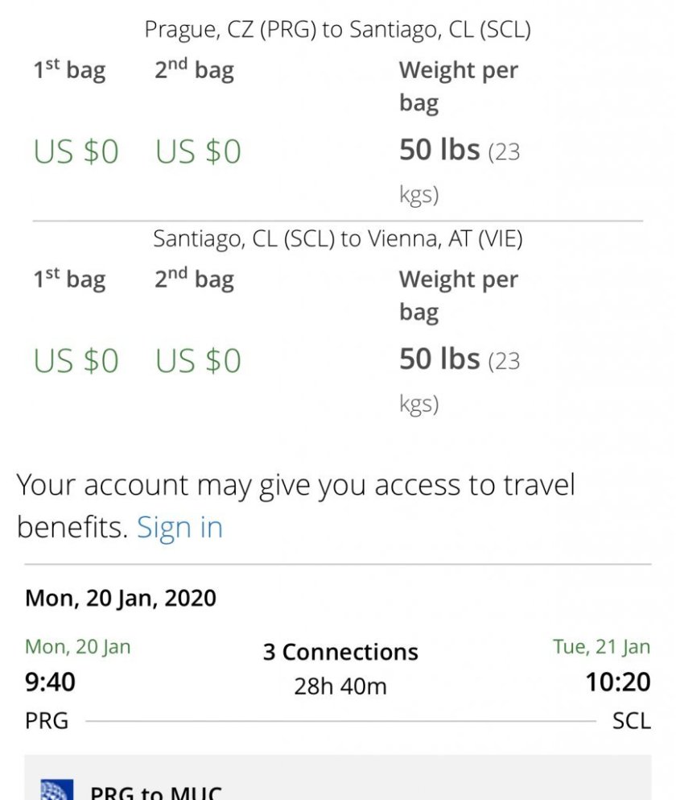Click the 10:20 arrival time
This screenshot has width=676, height=800.
(x=617, y=682)
